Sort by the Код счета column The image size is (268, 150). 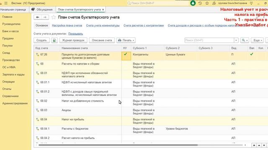[47, 48]
